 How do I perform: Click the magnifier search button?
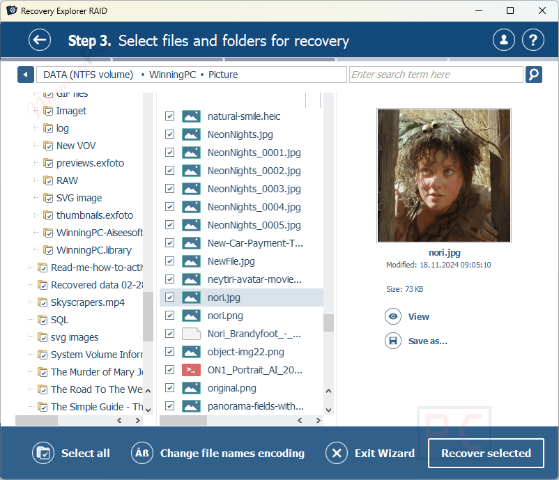[534, 75]
